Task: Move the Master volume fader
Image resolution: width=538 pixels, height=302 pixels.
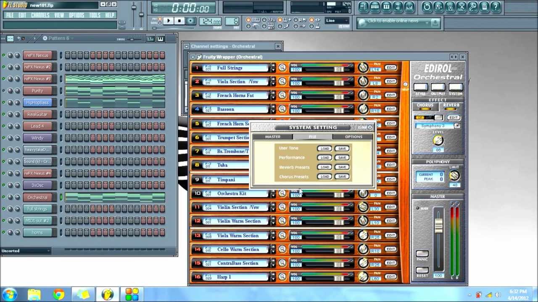Action: 438,226
